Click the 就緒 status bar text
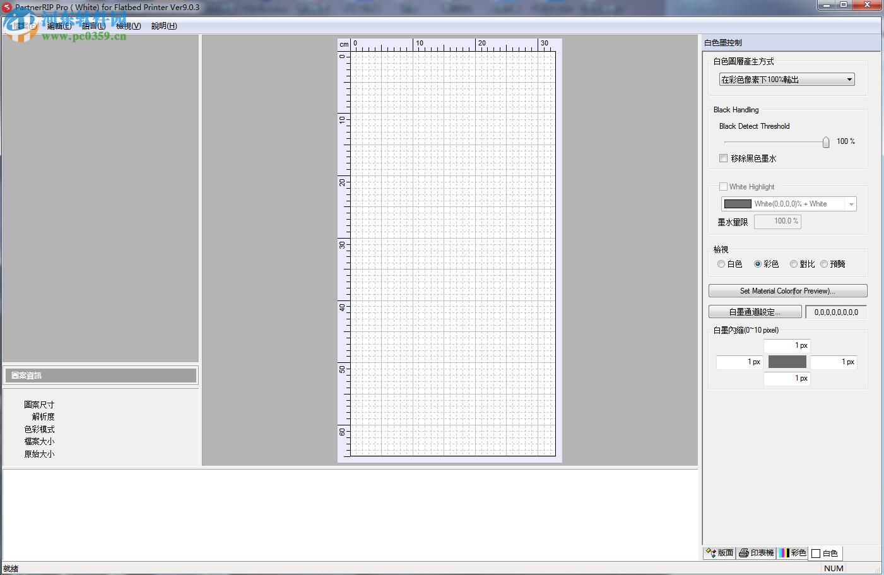 tap(11, 569)
